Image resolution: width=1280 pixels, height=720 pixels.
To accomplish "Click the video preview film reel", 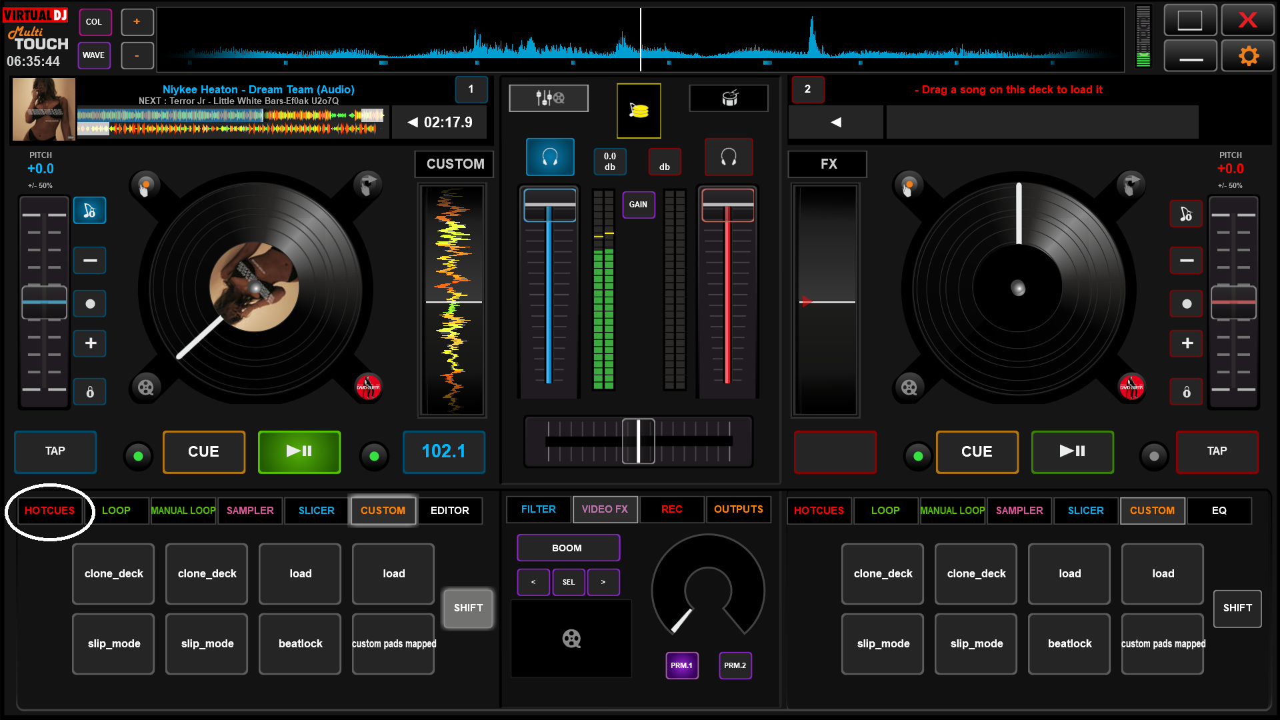I will [571, 639].
